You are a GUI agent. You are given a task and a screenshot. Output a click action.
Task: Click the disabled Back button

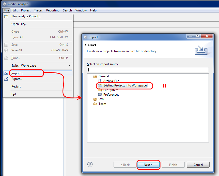point(125,165)
